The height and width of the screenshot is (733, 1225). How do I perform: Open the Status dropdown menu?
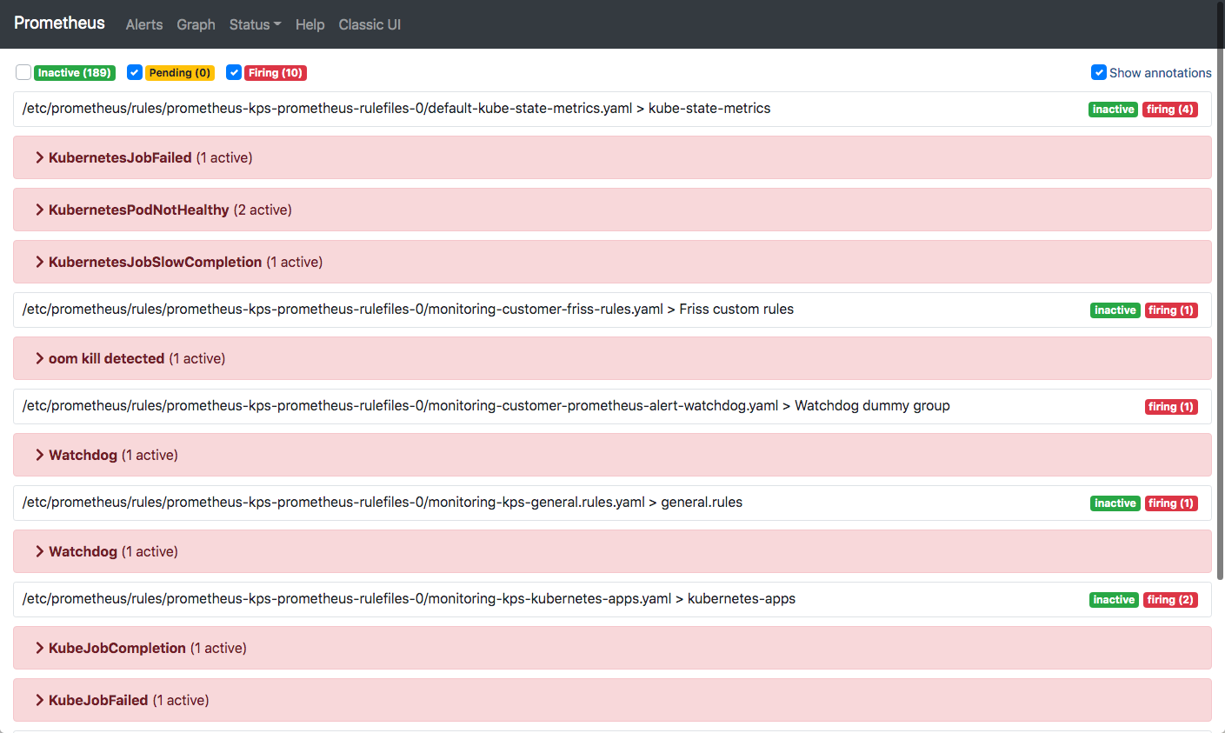click(255, 24)
